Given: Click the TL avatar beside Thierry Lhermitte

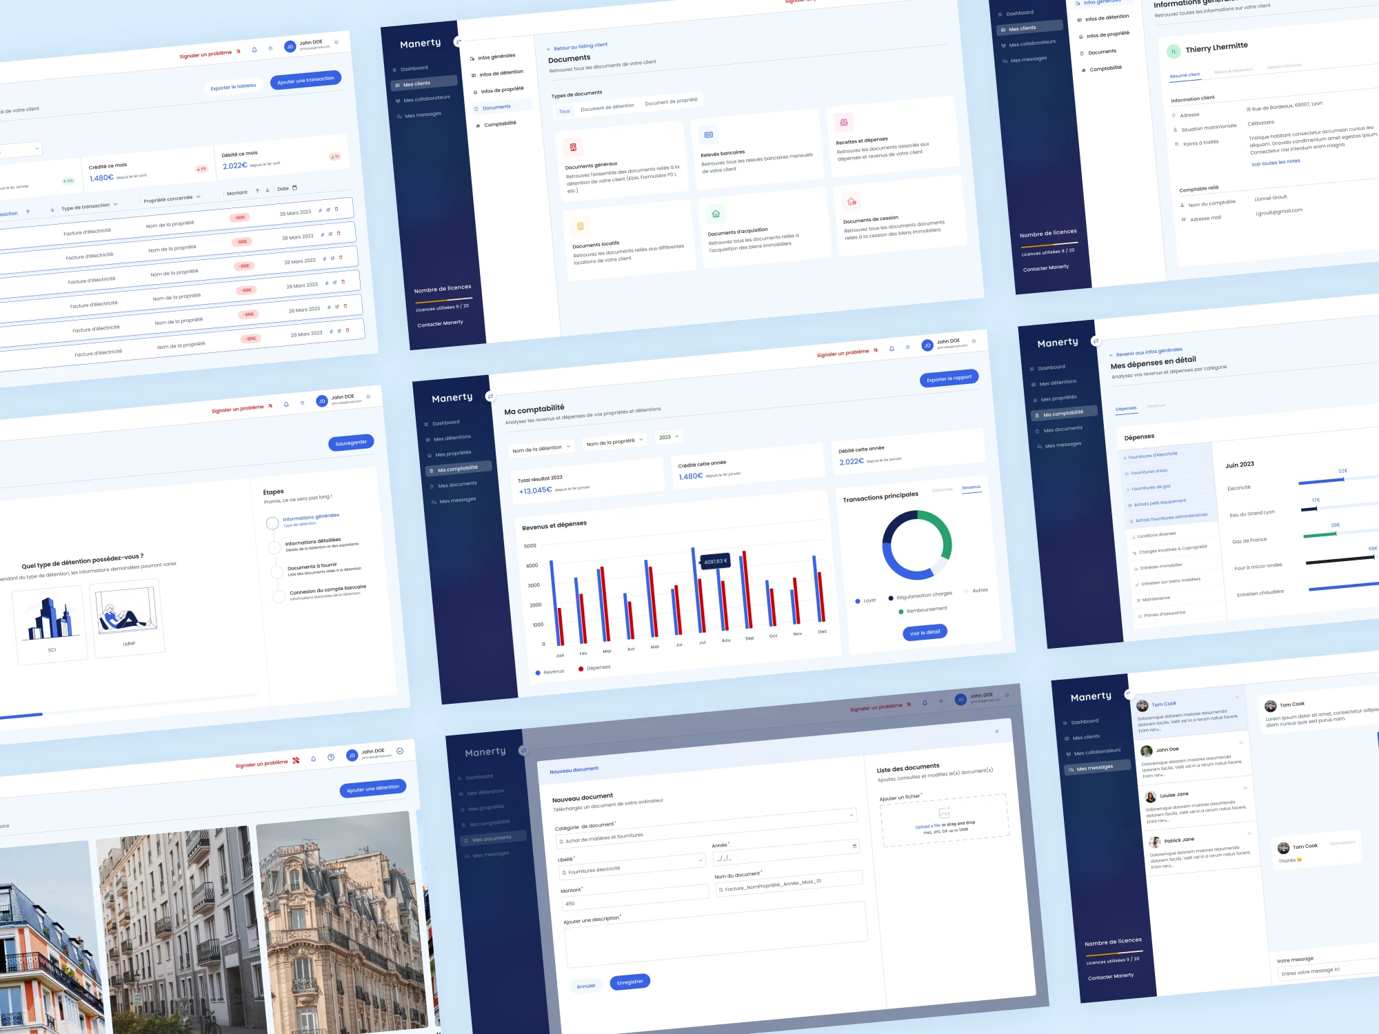Looking at the screenshot, I should (x=1174, y=51).
